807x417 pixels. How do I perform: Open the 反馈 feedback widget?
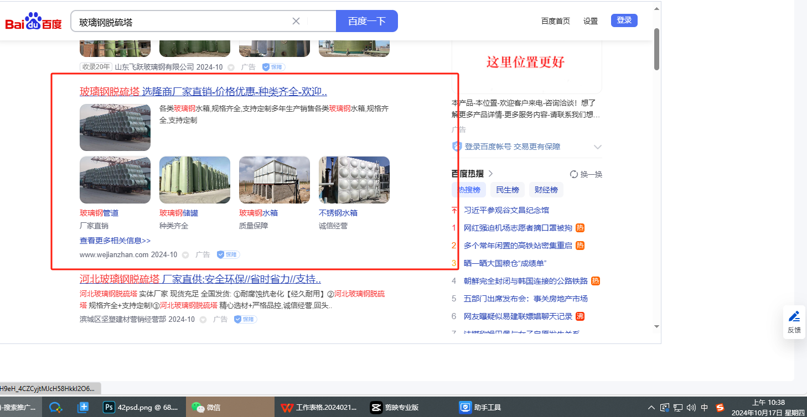[x=794, y=321]
